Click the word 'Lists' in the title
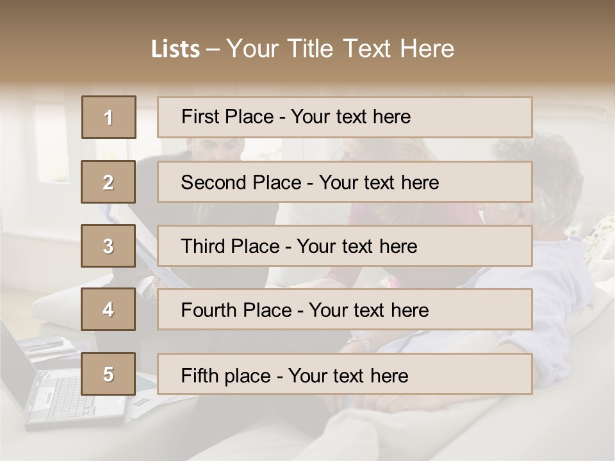615x461 pixels. click(x=175, y=49)
